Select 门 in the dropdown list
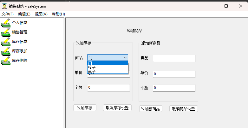Screen dimensions: 248x128 pyautogui.click(x=108, y=63)
